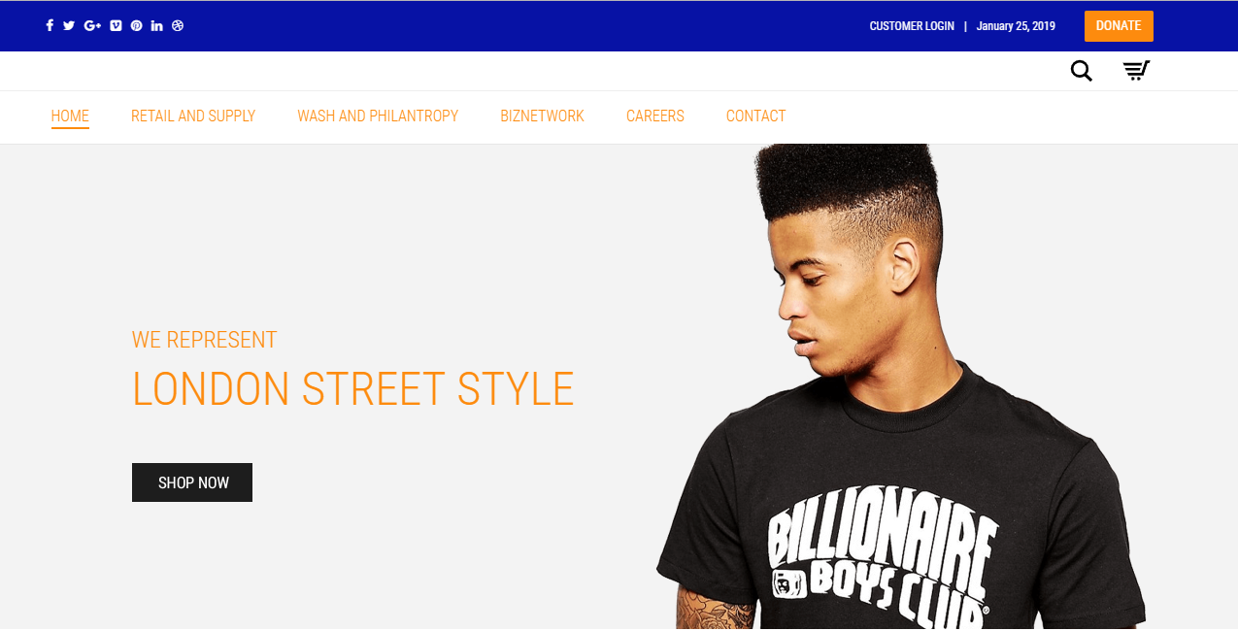The height and width of the screenshot is (631, 1238).
Task: Open the Careers menu link
Action: (x=655, y=116)
